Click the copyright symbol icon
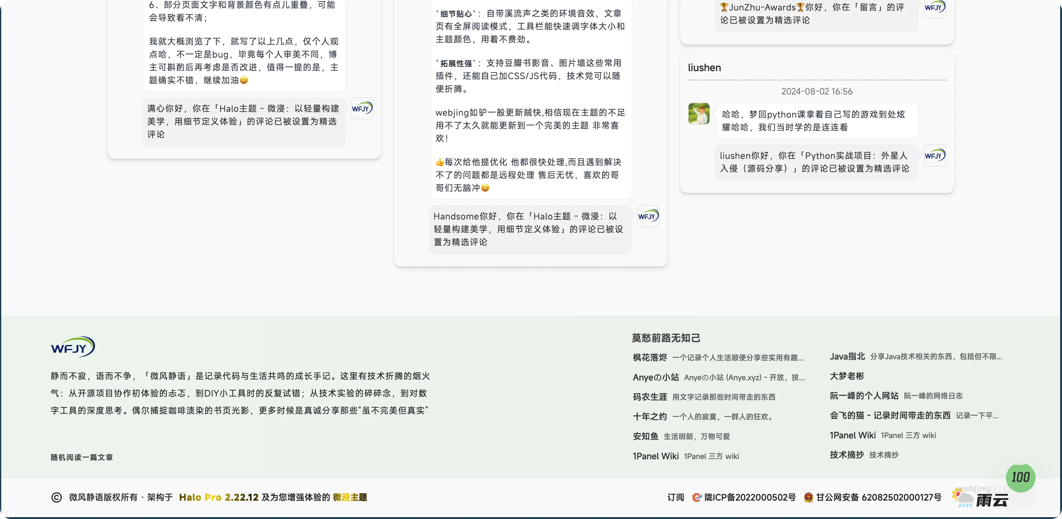This screenshot has height=519, width=1062. point(56,497)
